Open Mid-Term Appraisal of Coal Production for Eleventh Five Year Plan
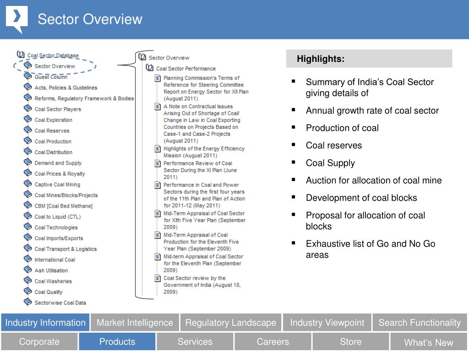The width and height of the screenshot is (469, 352). click(x=201, y=242)
